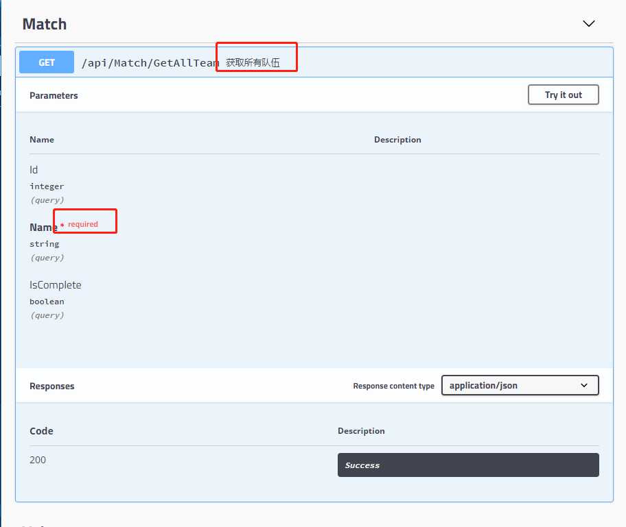This screenshot has width=626, height=527.
Task: Click the integer type of Id
Action: point(47,186)
